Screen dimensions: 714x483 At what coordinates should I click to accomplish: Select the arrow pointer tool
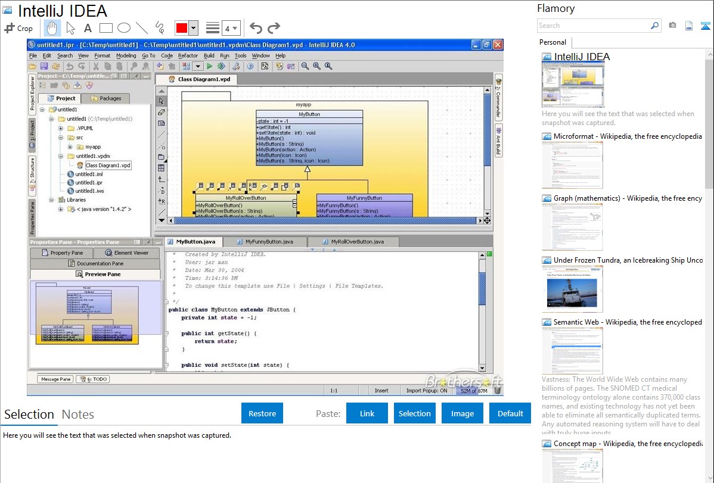tap(70, 28)
